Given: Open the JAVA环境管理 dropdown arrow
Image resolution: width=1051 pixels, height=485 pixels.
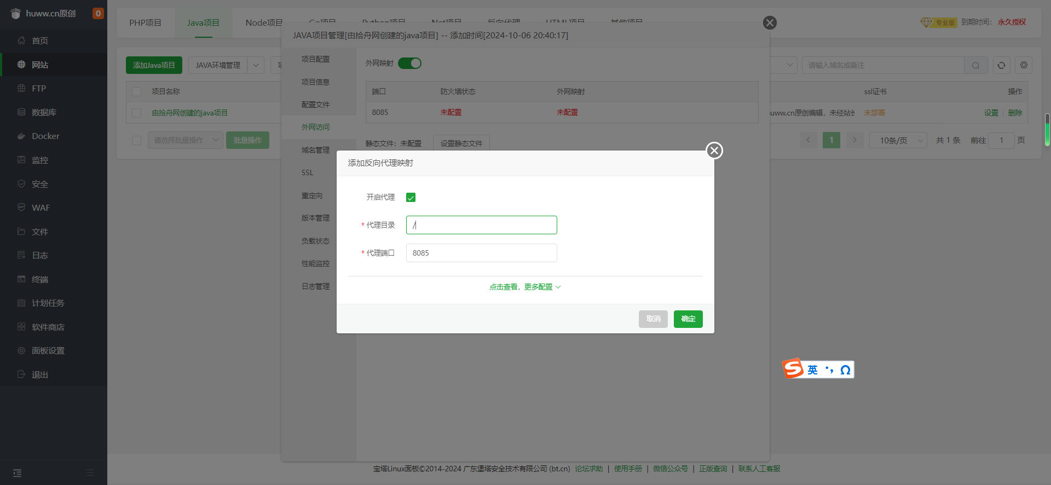Looking at the screenshot, I should click(x=256, y=65).
